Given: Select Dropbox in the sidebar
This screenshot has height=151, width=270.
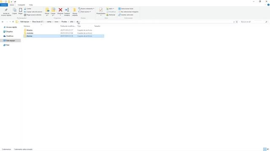Looking at the screenshot, I should pyautogui.click(x=8, y=32).
